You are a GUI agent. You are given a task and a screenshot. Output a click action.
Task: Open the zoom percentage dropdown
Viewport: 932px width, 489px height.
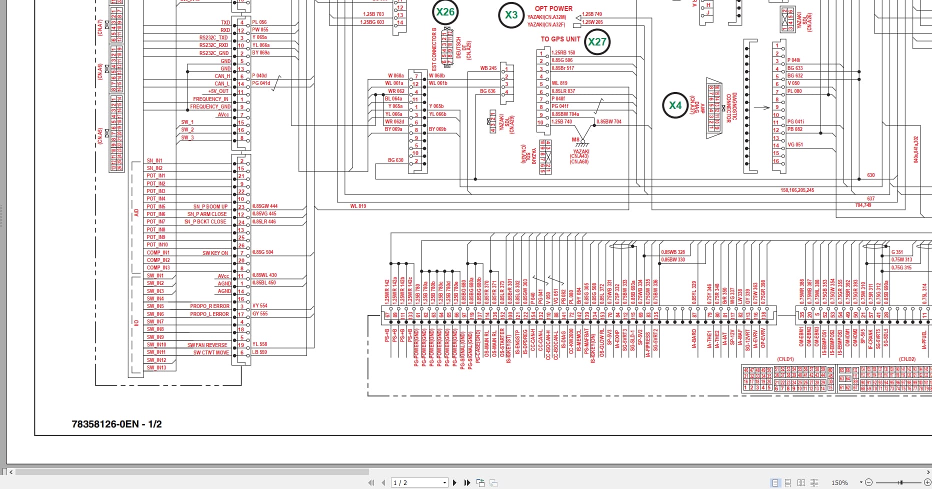861,482
